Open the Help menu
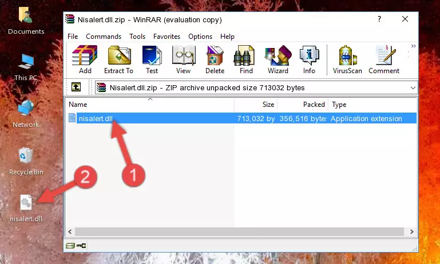440x264 pixels. tap(227, 37)
